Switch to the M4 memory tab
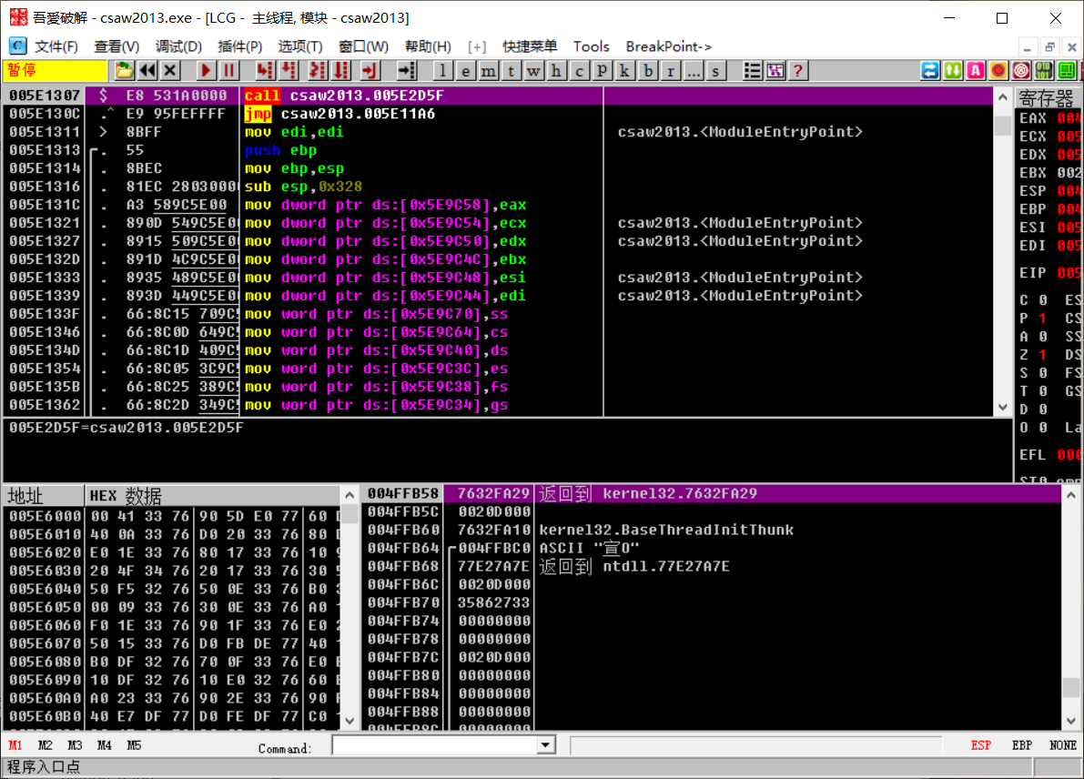 point(105,745)
